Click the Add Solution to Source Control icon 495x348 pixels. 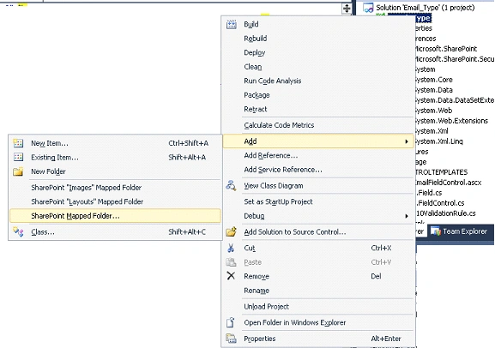[231, 231]
